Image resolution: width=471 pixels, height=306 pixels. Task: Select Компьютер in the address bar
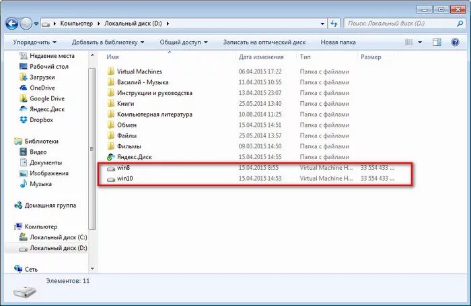(x=76, y=24)
